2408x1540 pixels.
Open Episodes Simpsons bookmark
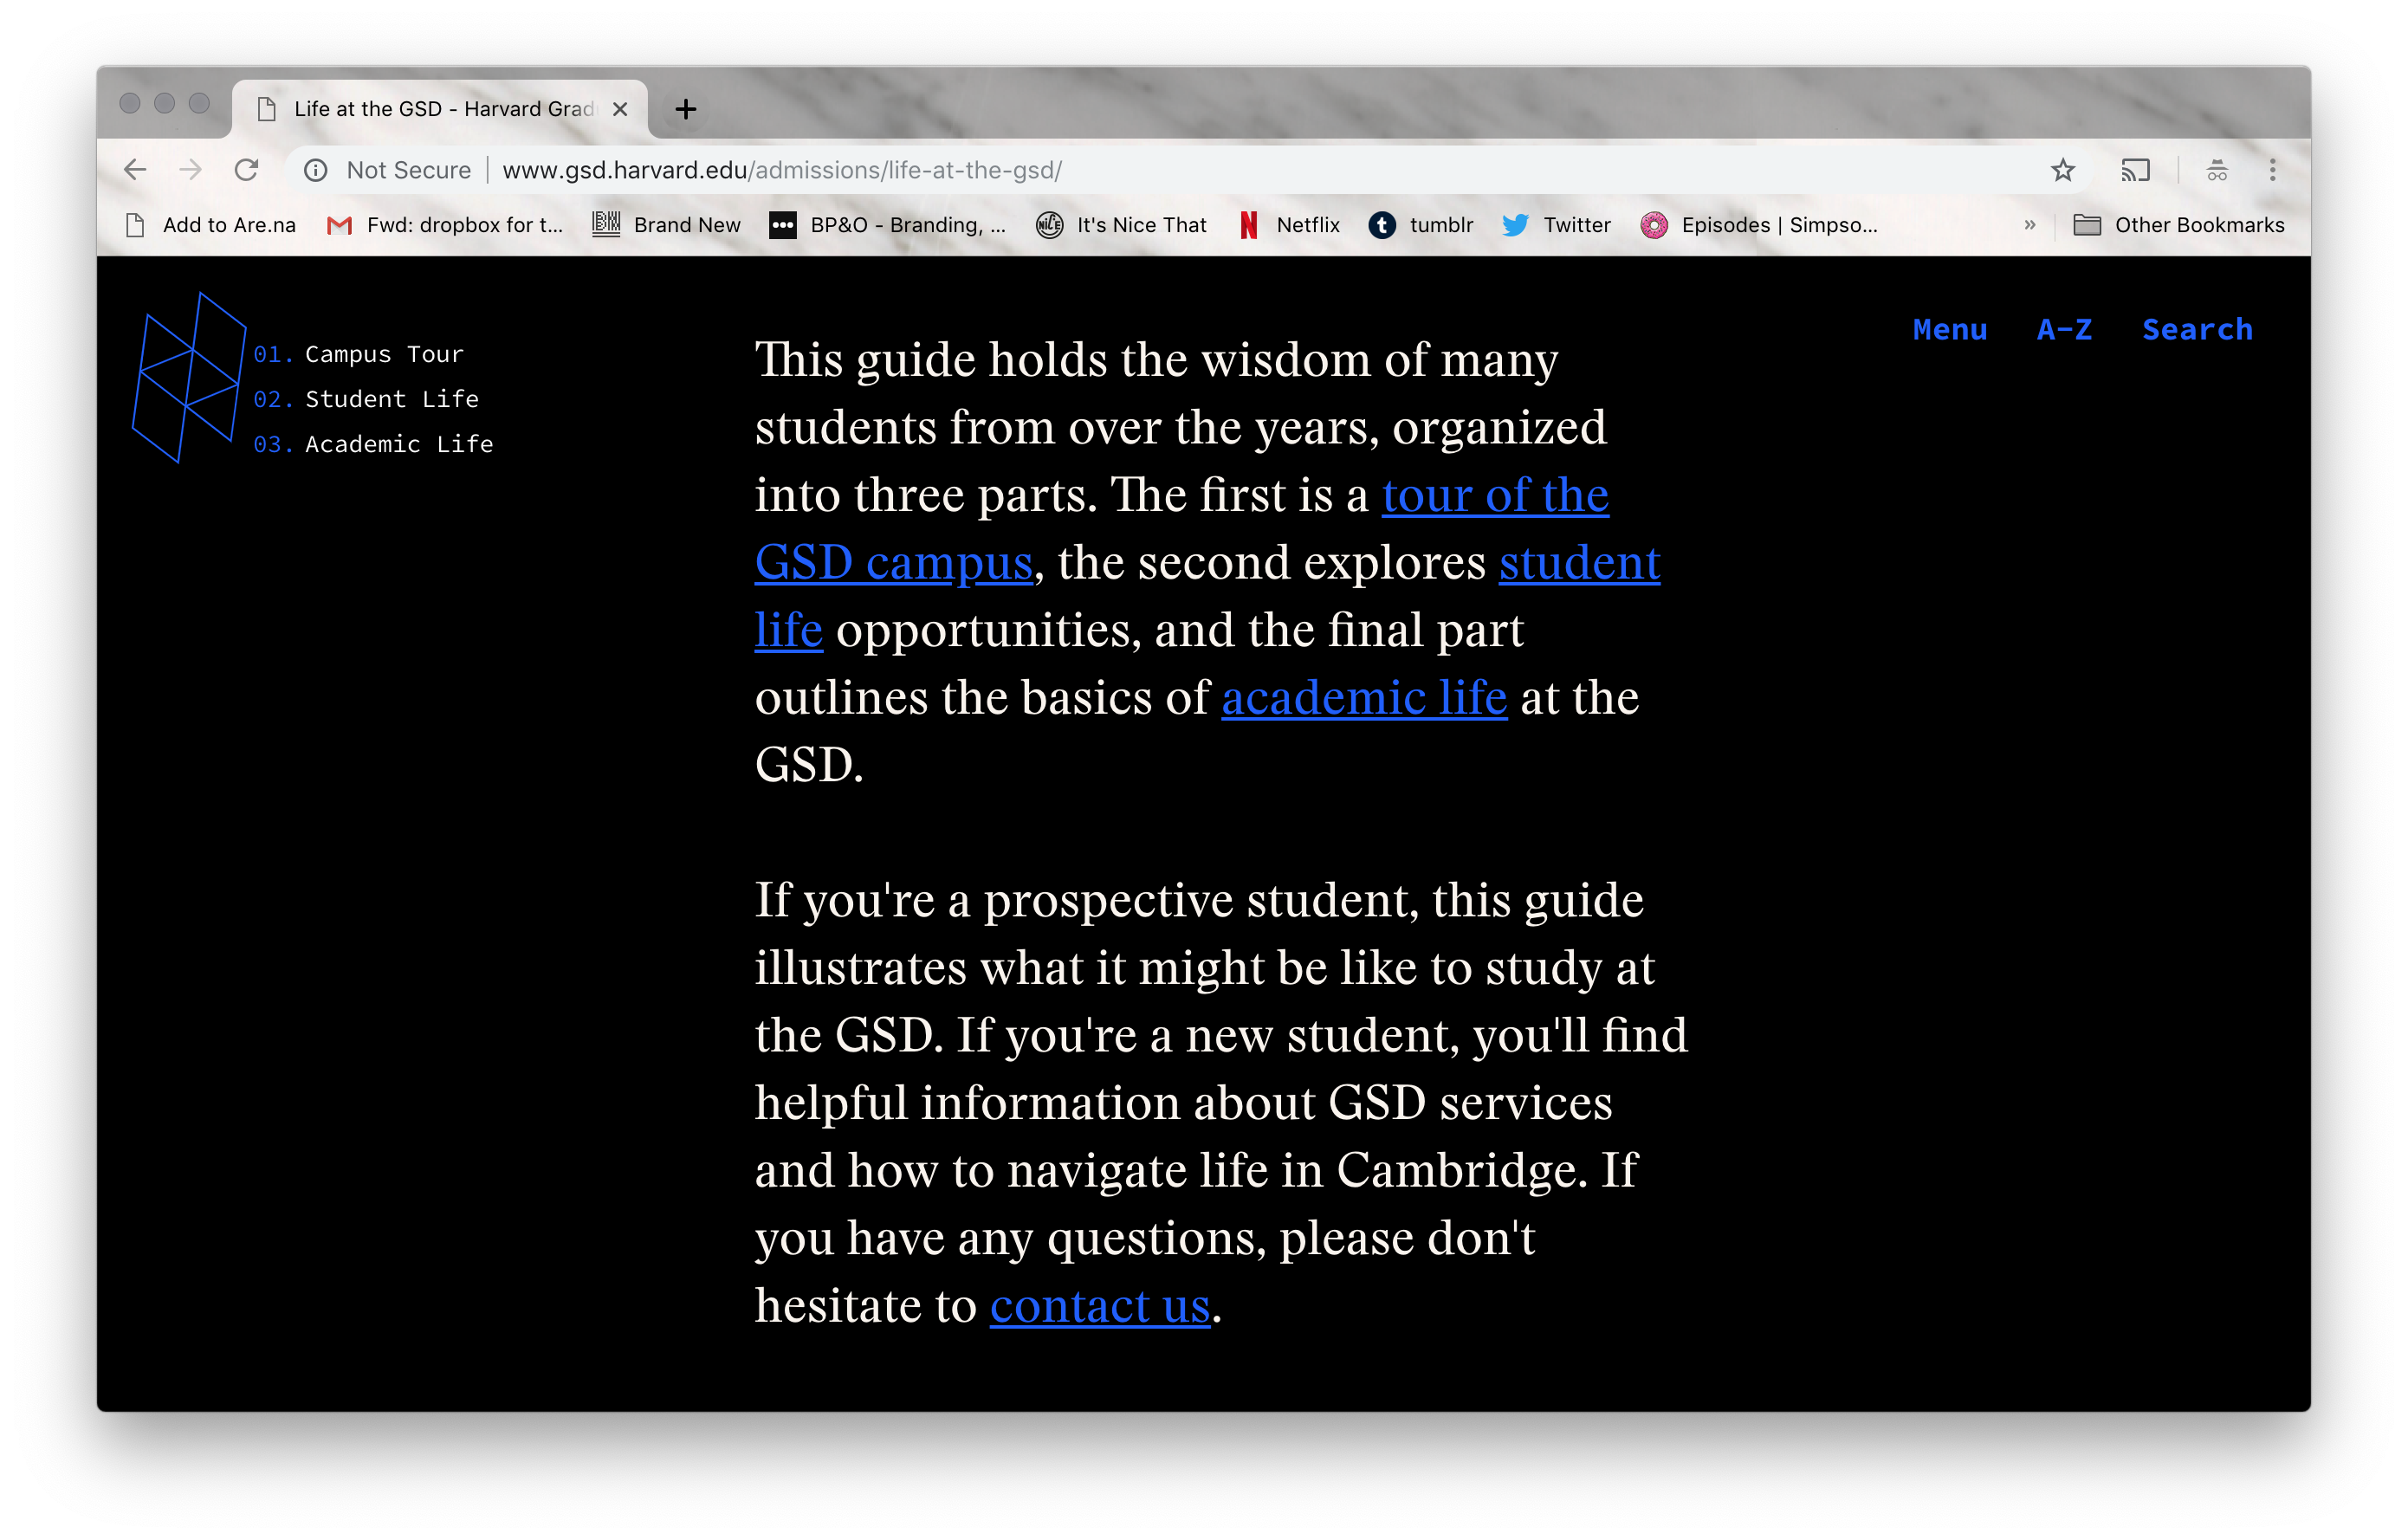1759,225
